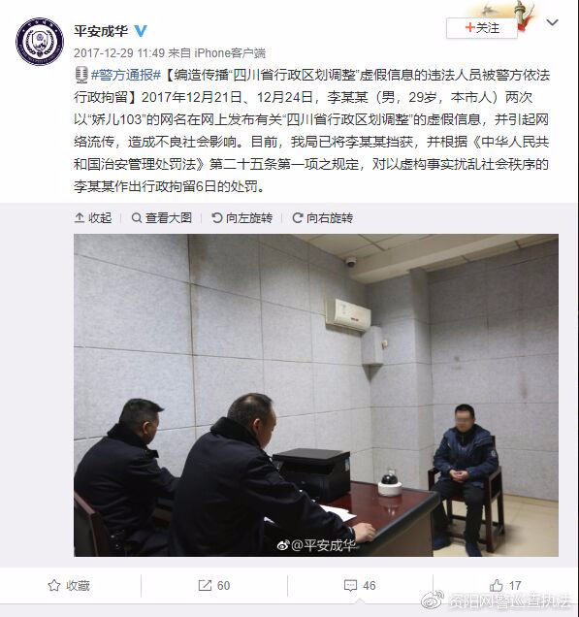Open the 平安成华 account name link

click(101, 31)
